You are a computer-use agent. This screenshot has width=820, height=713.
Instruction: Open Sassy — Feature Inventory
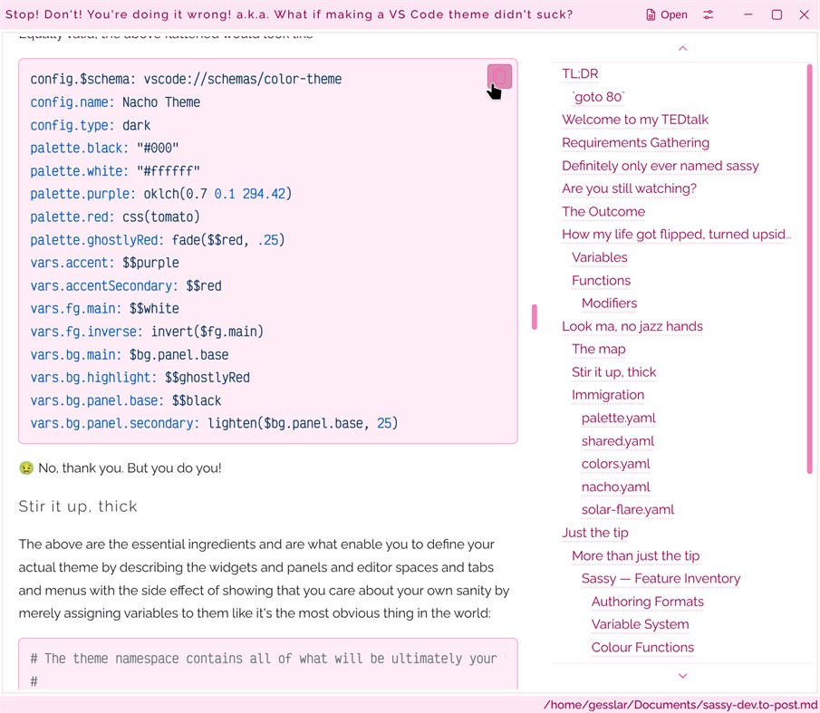(661, 578)
